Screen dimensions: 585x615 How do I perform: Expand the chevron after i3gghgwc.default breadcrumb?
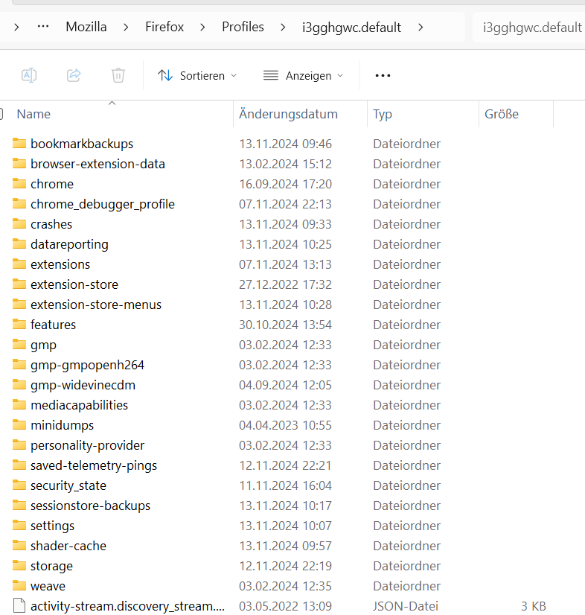point(421,27)
